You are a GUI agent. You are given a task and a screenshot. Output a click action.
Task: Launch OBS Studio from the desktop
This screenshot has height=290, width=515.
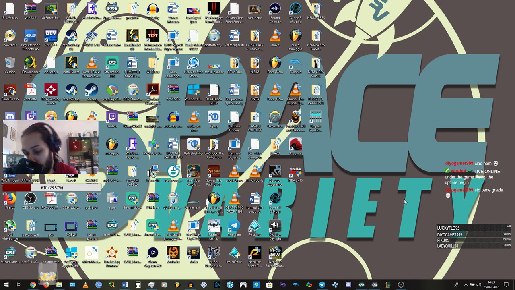click(31, 201)
